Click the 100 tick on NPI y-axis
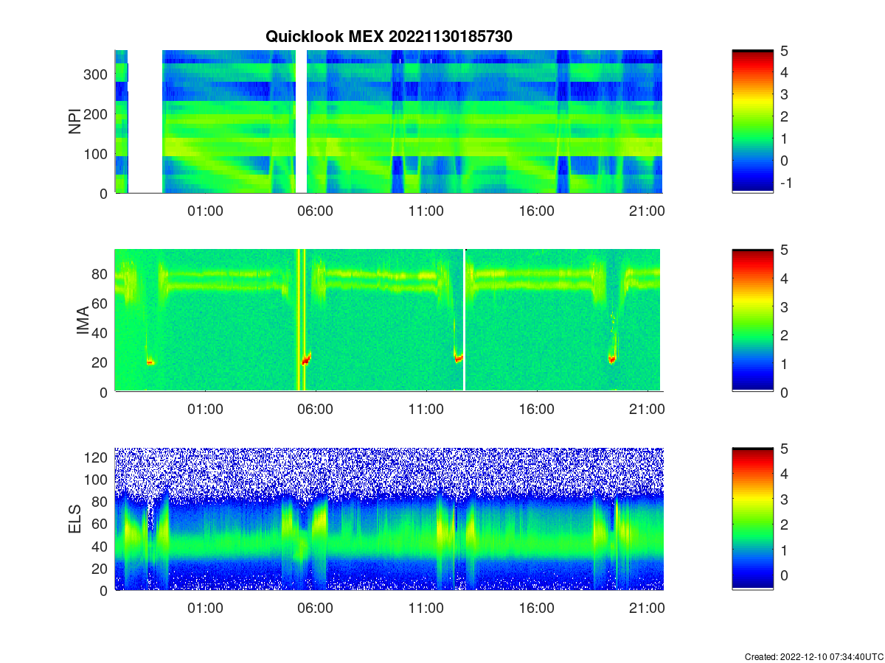The image size is (885, 663). click(x=97, y=154)
